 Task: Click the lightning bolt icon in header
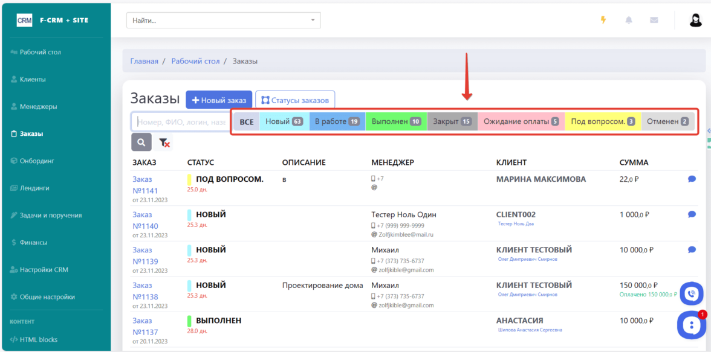(x=603, y=20)
